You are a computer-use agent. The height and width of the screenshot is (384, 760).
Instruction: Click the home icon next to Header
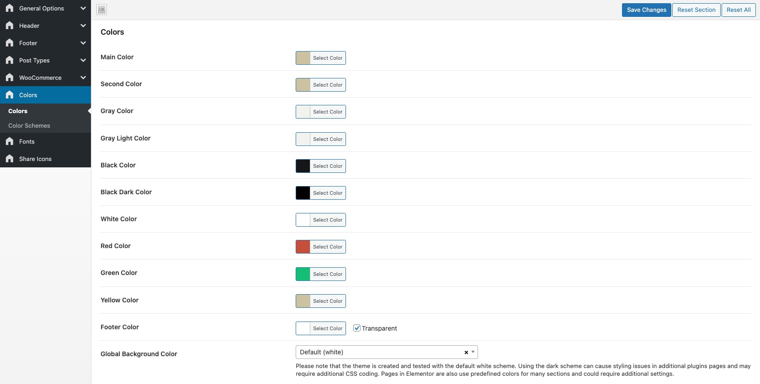point(10,26)
